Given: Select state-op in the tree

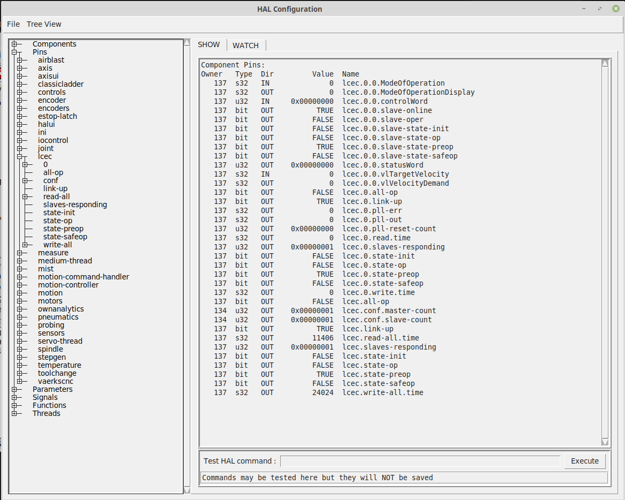Looking at the screenshot, I should (58, 221).
